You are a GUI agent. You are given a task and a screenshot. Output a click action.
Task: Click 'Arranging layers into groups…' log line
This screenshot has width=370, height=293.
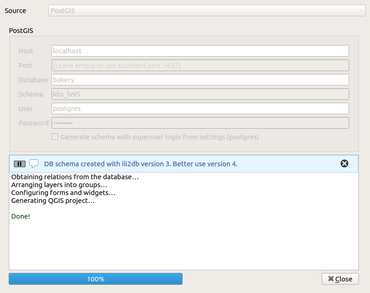tap(59, 185)
